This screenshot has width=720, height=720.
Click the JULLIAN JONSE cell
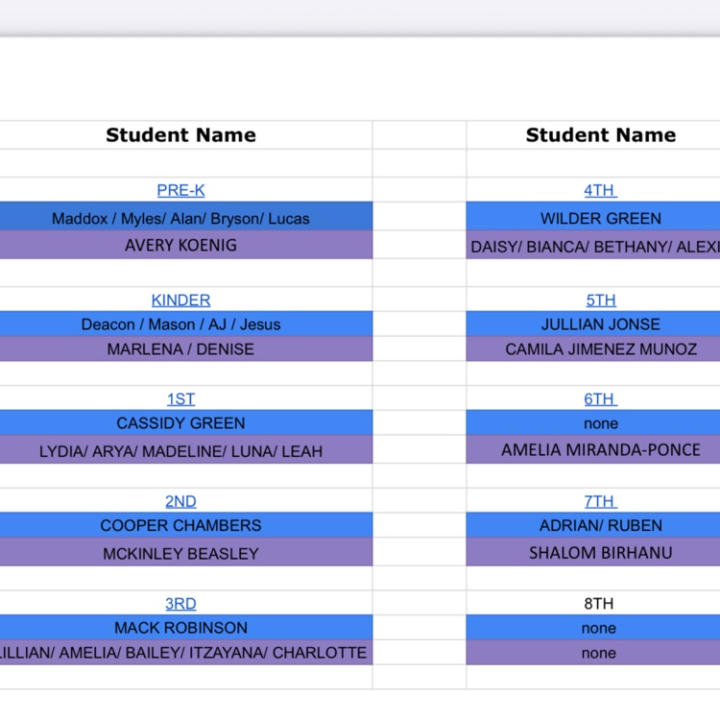[600, 324]
